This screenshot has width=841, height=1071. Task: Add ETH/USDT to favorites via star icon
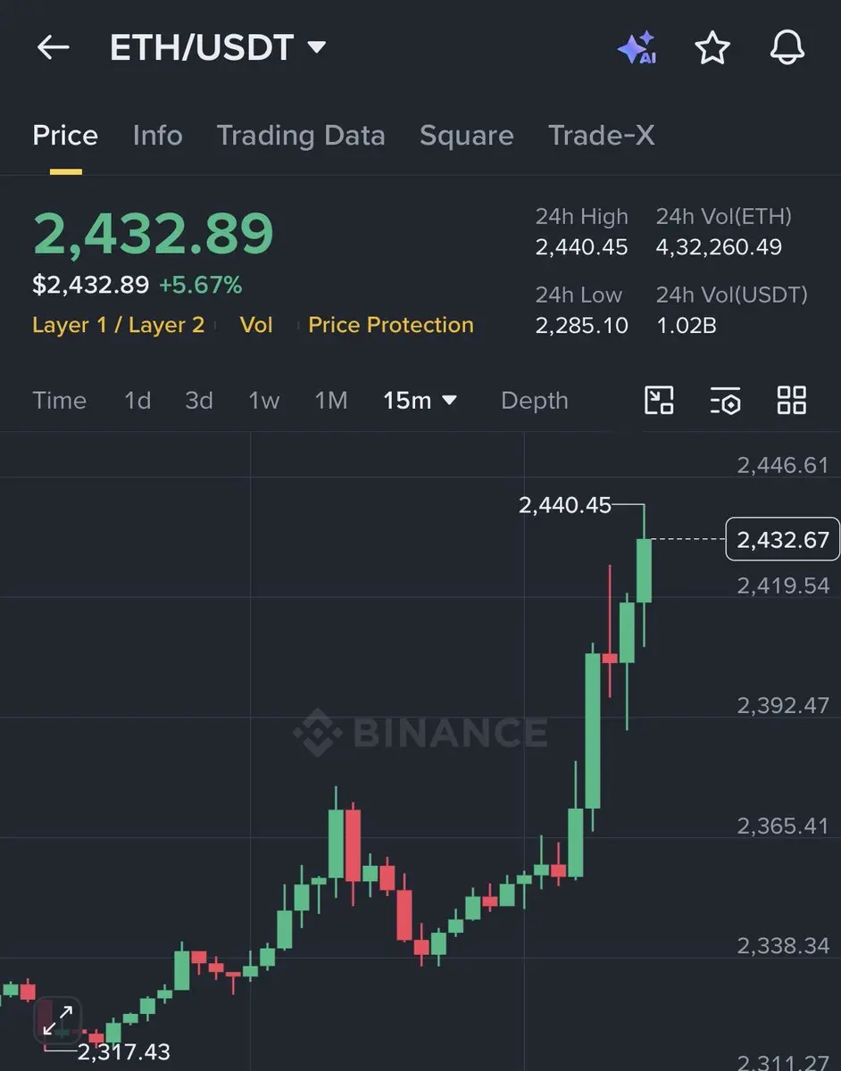(x=712, y=48)
